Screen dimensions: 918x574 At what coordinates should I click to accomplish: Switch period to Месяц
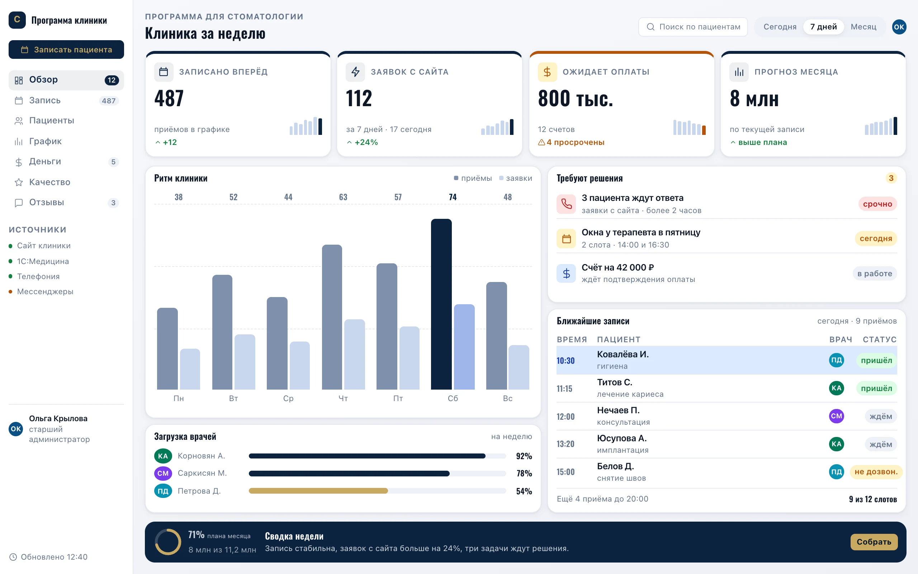tap(863, 27)
